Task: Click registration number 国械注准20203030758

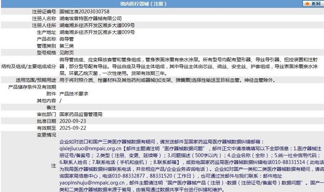Action: 84,12
